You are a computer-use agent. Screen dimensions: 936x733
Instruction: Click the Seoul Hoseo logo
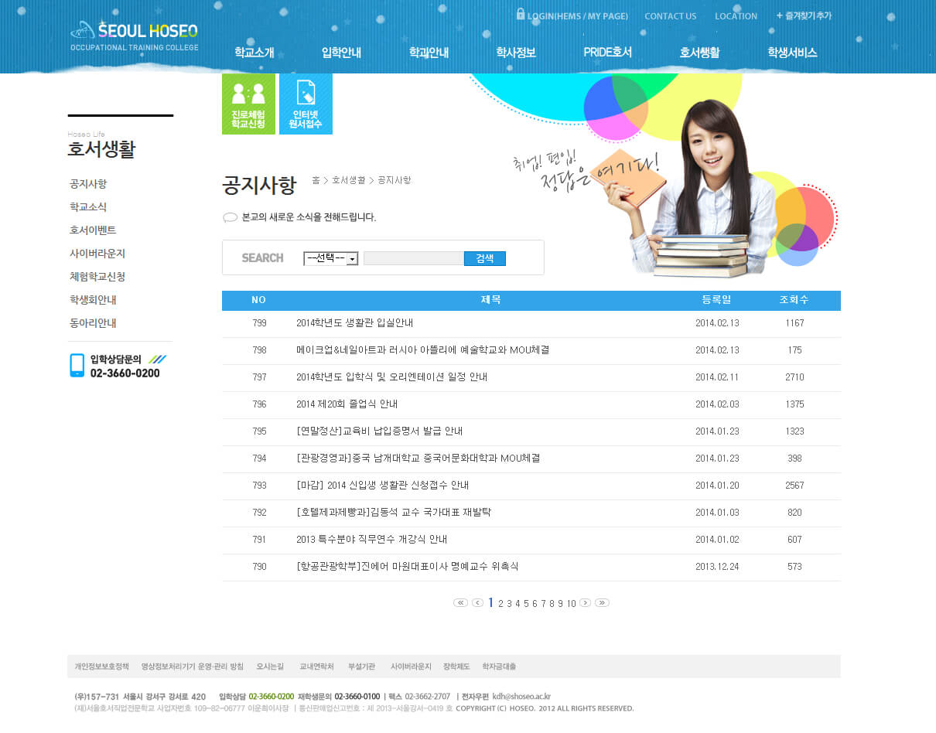pyautogui.click(x=135, y=36)
